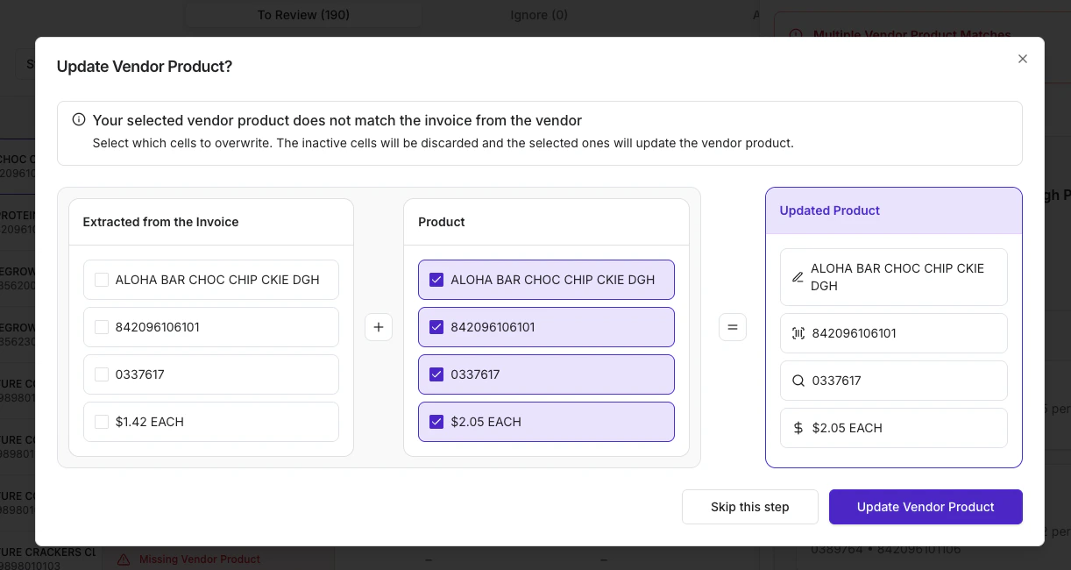Check the invoice 0337617 code checkbox
1071x570 pixels.
(102, 374)
